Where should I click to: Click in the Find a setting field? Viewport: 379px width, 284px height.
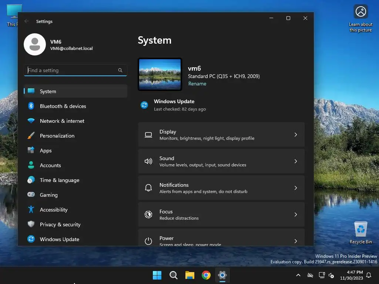[x=76, y=70]
